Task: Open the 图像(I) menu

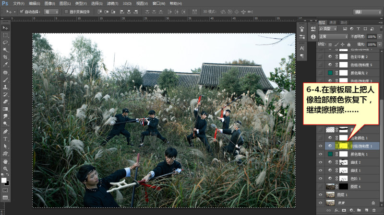Action: (50, 4)
